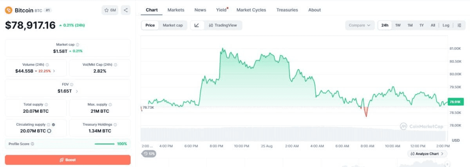Click the 78.73K opening price label
The width and height of the screenshot is (470, 167).
click(148, 107)
